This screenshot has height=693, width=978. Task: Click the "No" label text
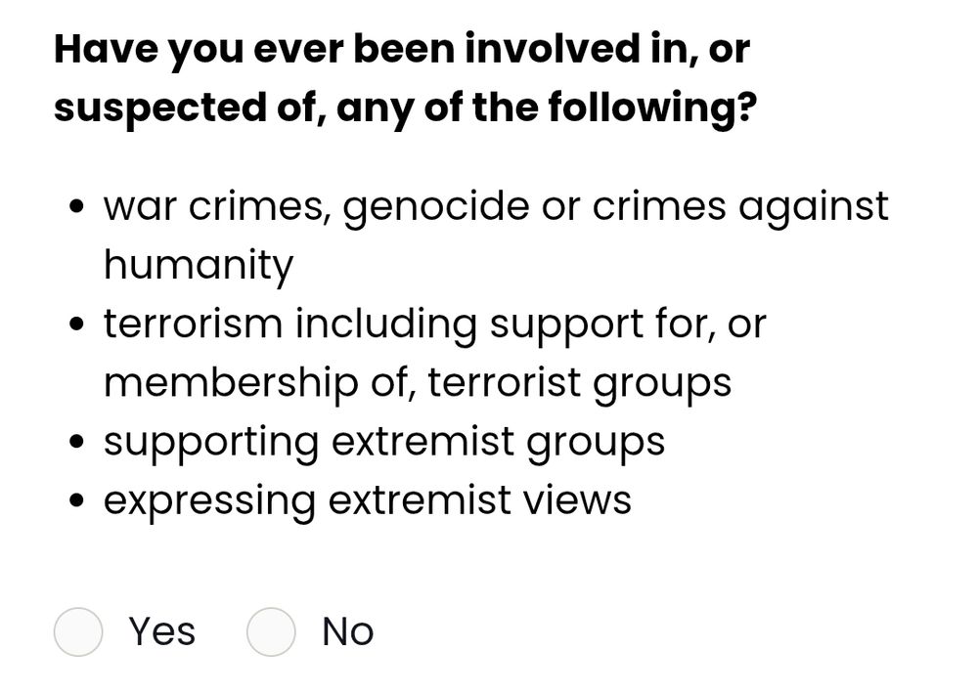pos(348,631)
